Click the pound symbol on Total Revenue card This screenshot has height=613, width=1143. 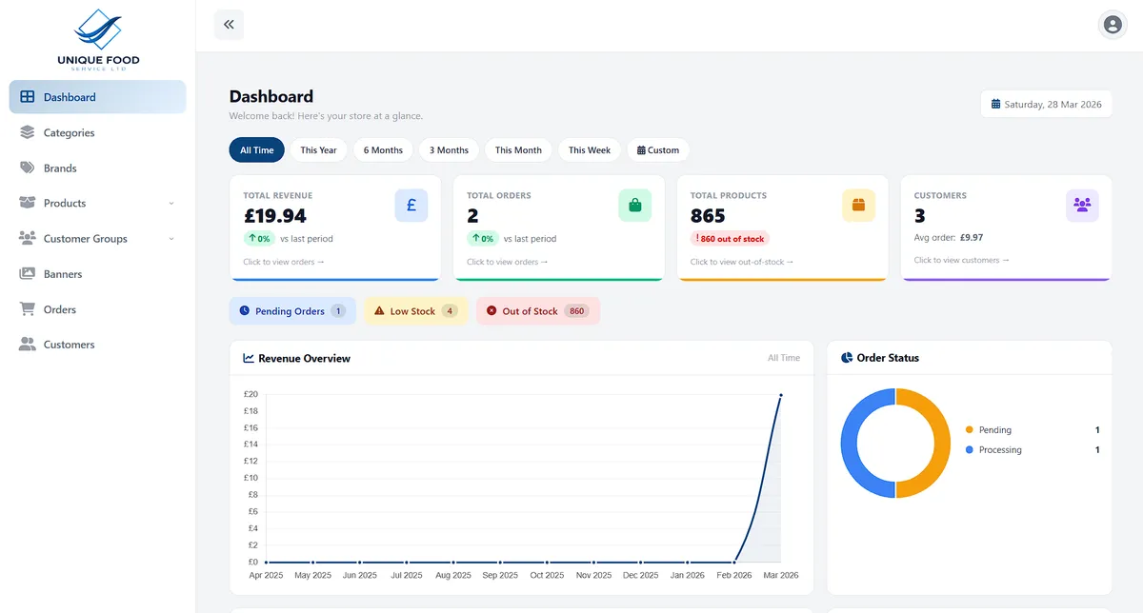tap(411, 205)
